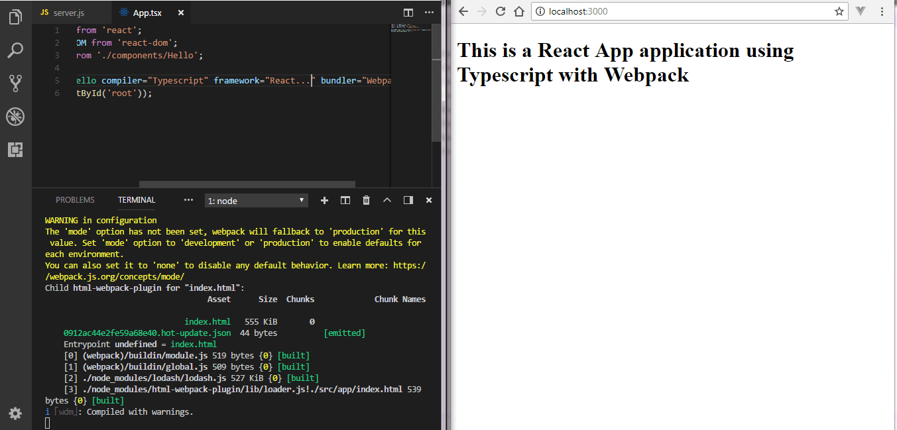Click the editor vertical scrollbar

coord(436,84)
